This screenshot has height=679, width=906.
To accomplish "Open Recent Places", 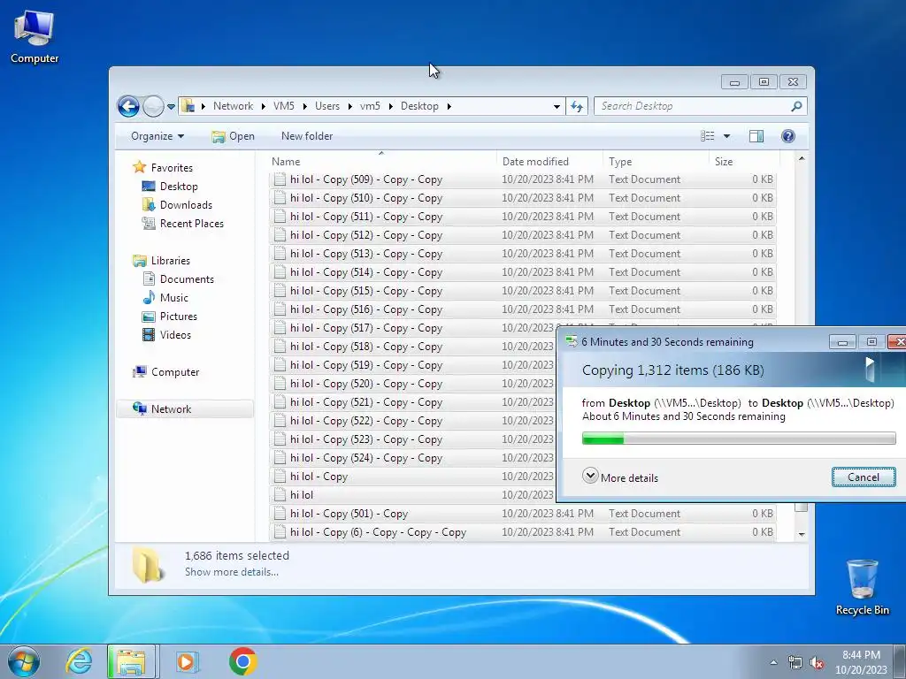I will pos(191,224).
